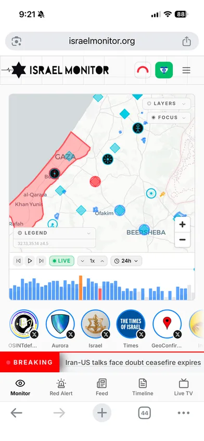This screenshot has height=441, width=204.
Task: Zoom in the map with plus
Action: click(x=182, y=225)
